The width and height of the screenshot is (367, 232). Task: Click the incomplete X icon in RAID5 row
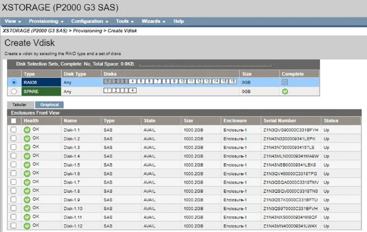click(x=285, y=82)
